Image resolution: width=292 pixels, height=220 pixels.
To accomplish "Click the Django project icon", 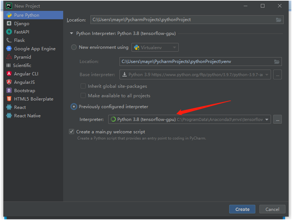I will (9, 23).
